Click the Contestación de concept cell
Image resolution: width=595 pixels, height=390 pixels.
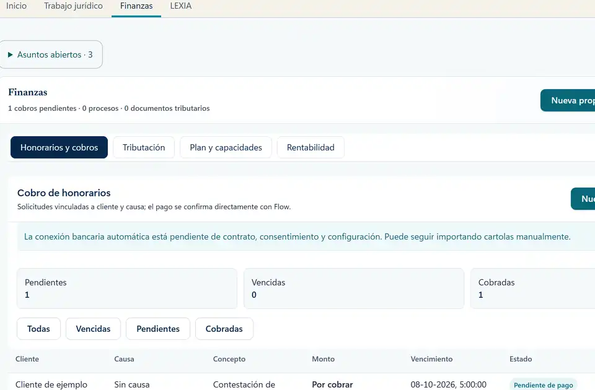[x=244, y=384]
